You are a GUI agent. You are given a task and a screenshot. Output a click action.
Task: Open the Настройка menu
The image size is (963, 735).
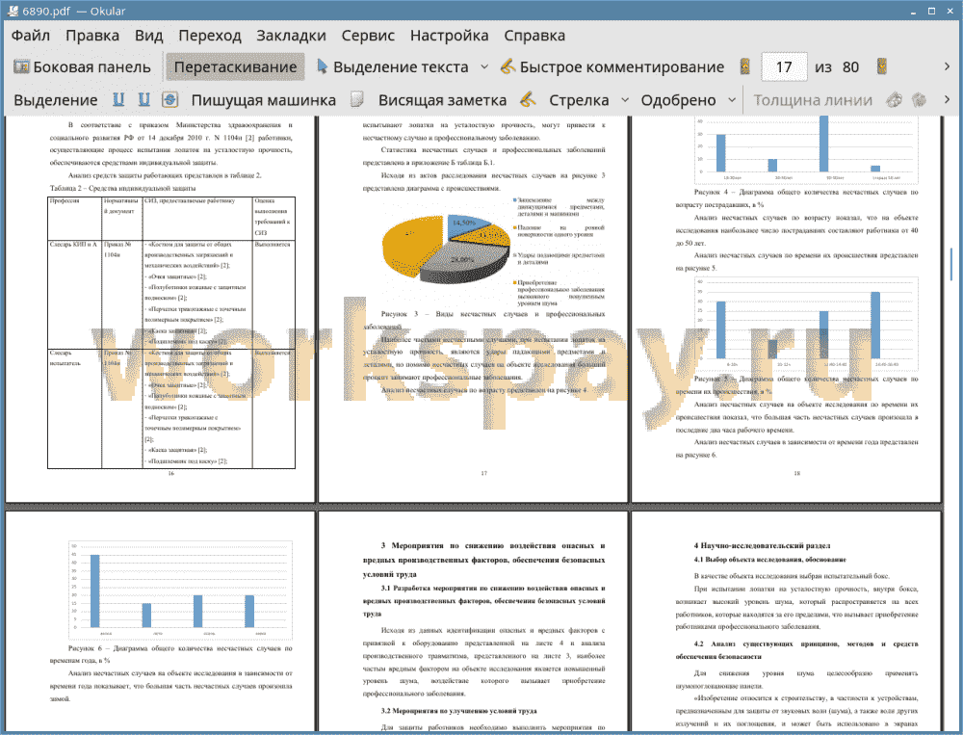click(x=449, y=36)
